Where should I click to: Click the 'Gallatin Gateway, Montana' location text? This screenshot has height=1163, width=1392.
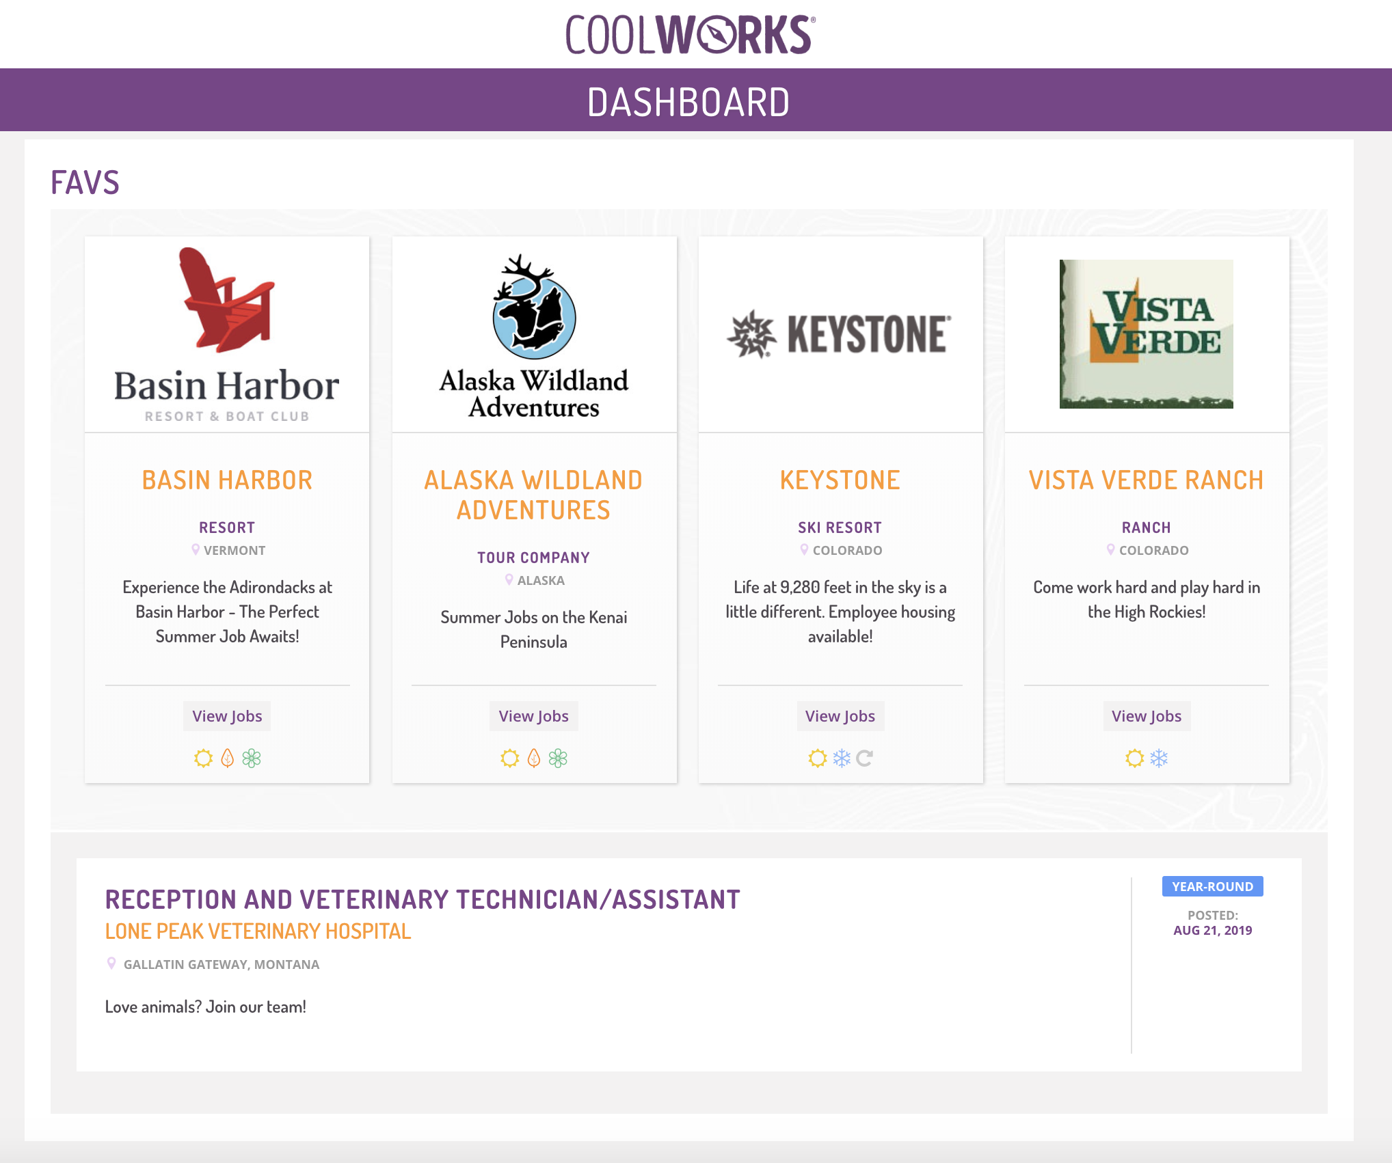(222, 964)
